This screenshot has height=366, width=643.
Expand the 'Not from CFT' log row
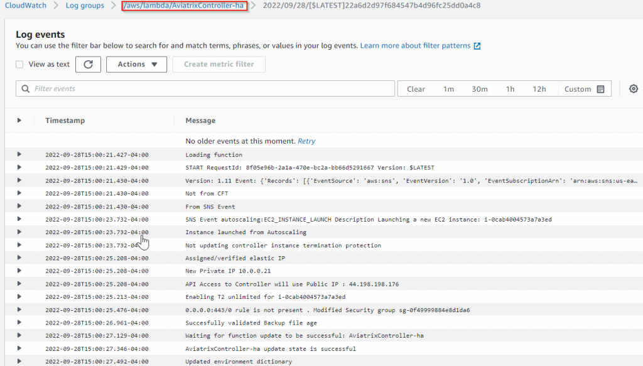(x=19, y=193)
